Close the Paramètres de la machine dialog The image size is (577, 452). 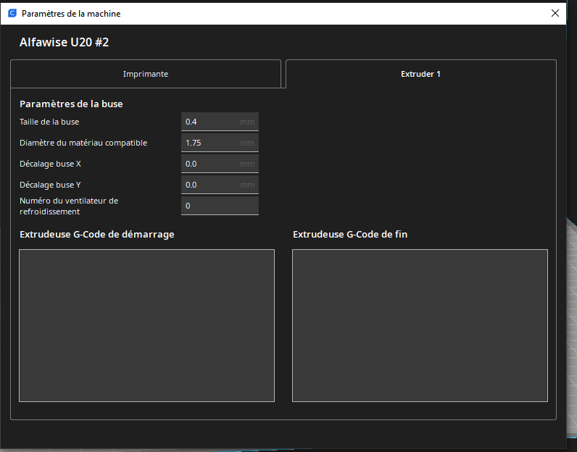555,13
